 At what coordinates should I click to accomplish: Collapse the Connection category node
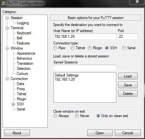coord(7,79)
